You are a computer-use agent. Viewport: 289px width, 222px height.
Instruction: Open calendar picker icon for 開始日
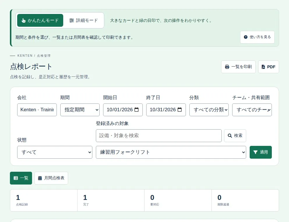137,110
